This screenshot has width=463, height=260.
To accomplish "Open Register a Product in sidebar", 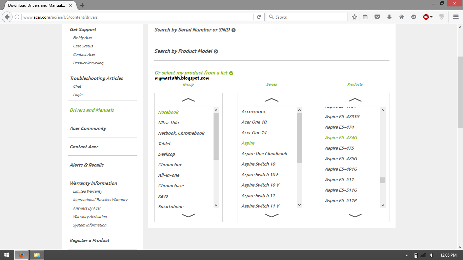I will 89,240.
